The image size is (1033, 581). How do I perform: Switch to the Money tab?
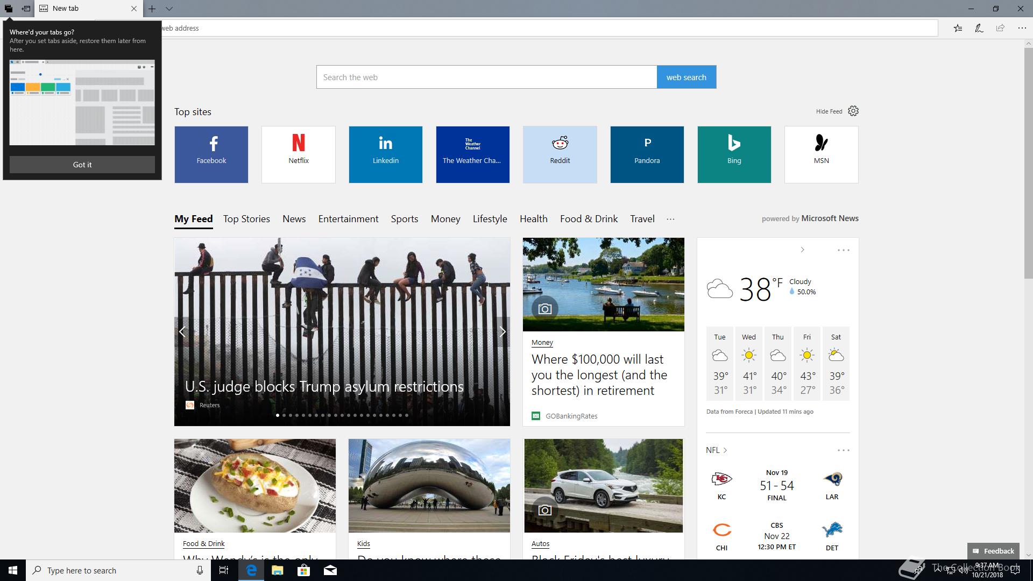pos(445,219)
